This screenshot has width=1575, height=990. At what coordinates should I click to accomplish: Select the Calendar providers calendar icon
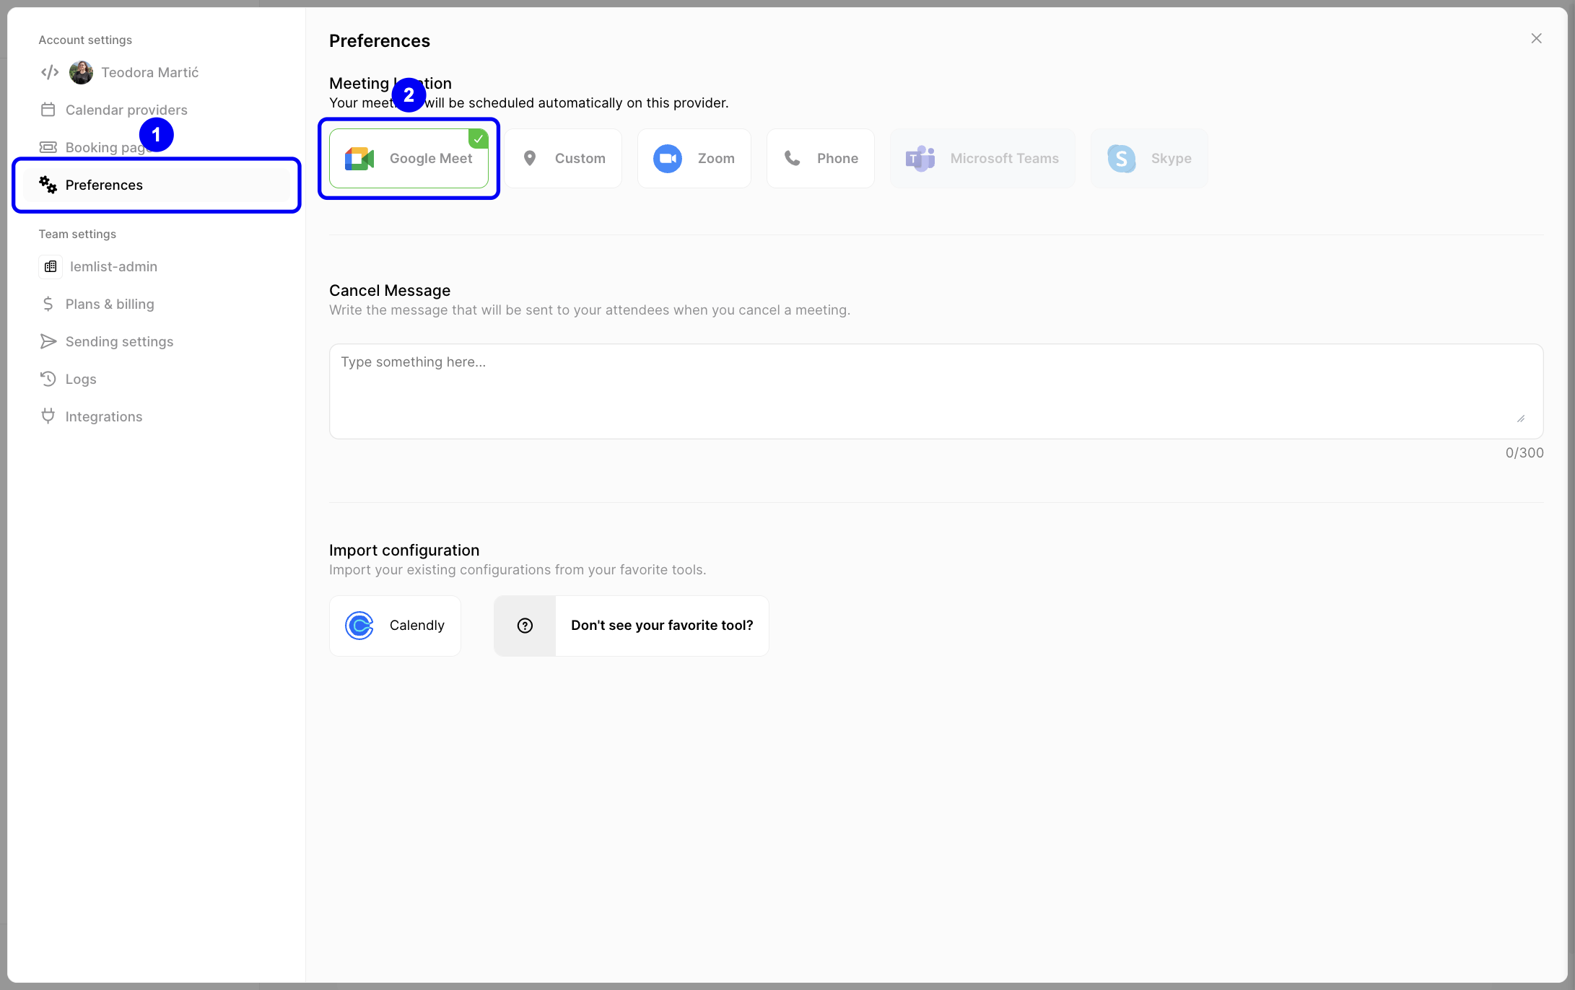tap(48, 109)
